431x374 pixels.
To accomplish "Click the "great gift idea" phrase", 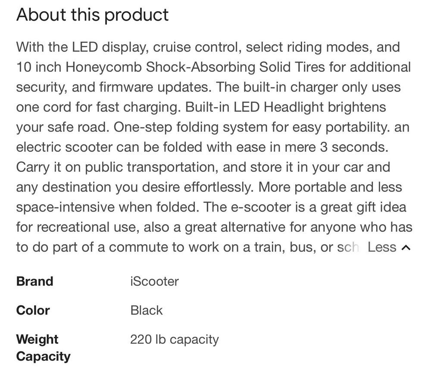I will (359, 207).
